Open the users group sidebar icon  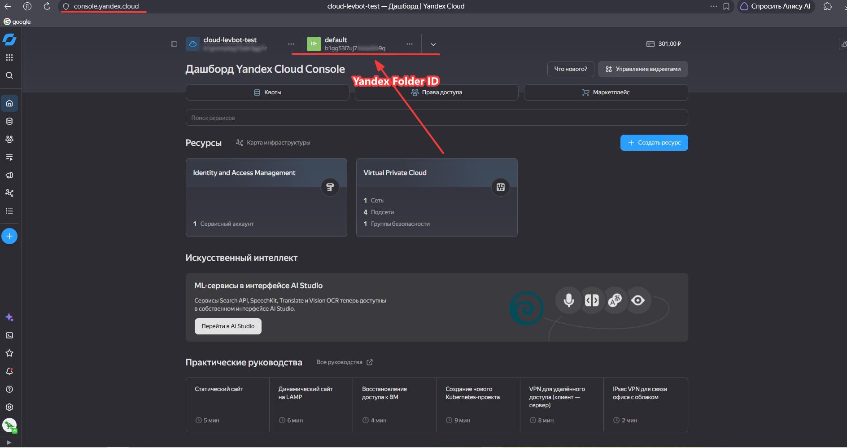click(9, 139)
